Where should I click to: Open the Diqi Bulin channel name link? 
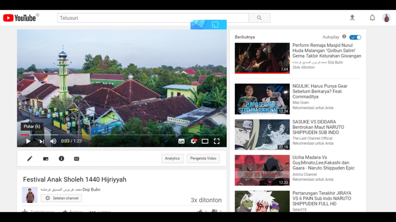(71, 189)
